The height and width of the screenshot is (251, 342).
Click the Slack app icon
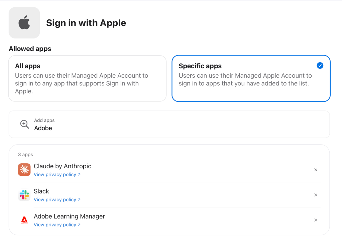tap(24, 195)
